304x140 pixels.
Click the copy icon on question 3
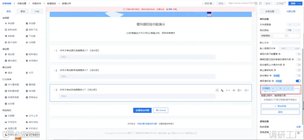[239, 90]
